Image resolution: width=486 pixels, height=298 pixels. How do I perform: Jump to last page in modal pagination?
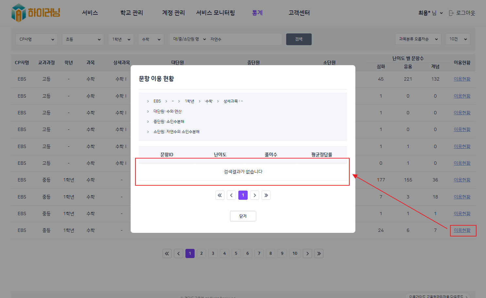pos(266,195)
